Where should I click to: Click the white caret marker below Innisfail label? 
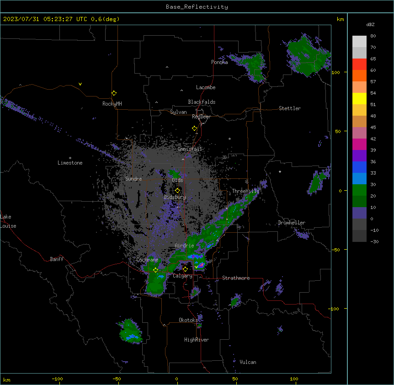coord(183,159)
